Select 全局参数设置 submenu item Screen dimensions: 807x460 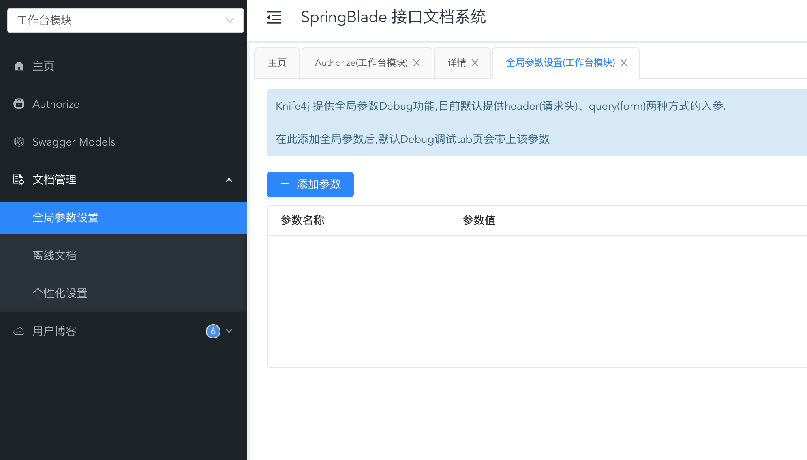(x=124, y=218)
